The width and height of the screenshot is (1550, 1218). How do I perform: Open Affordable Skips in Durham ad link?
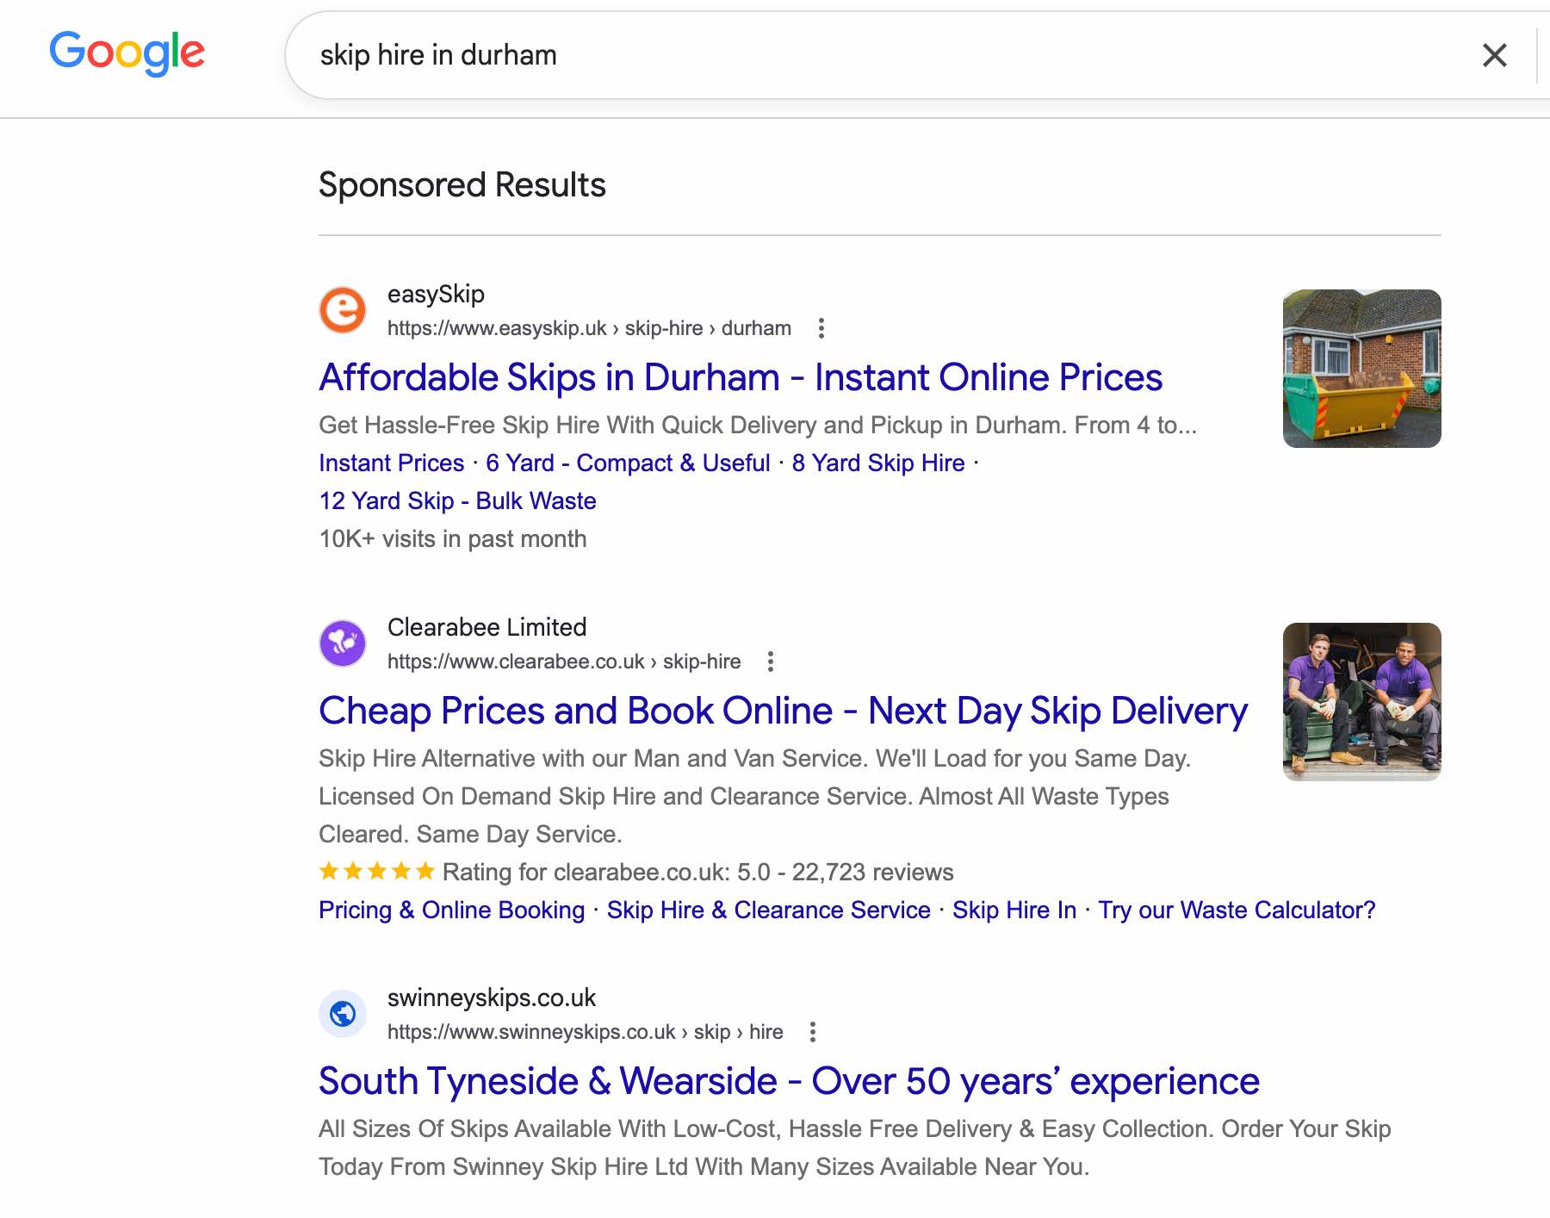[741, 377]
